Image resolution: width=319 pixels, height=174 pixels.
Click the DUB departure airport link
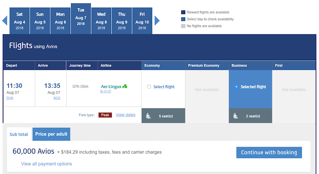click(x=10, y=98)
